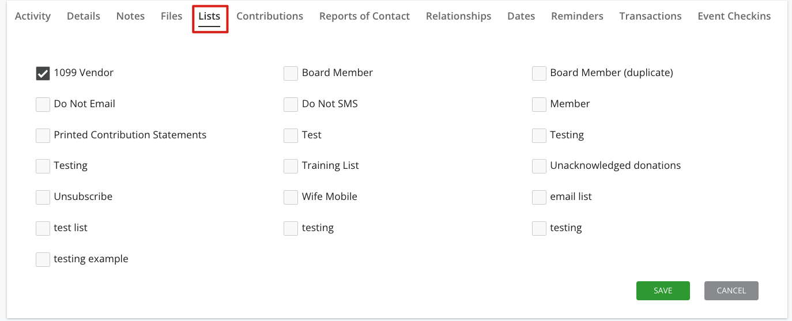
Task: Tick the Board Member (duplicate) checkbox
Action: [x=539, y=73]
